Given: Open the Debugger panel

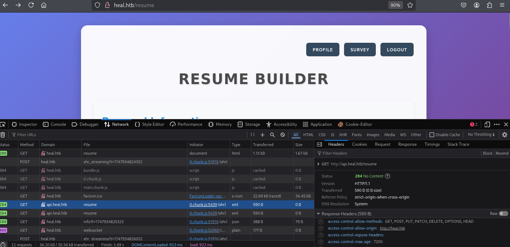Looking at the screenshot, I should pos(85,124).
